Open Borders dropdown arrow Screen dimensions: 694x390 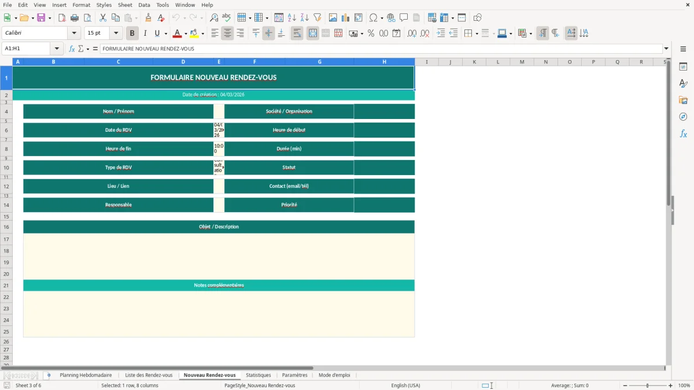click(477, 34)
